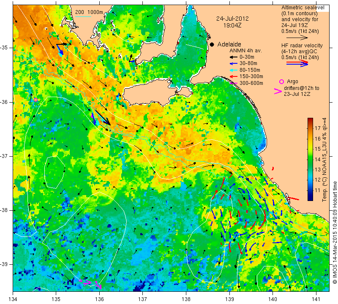Image resolution: width=338 pixels, height=304 pixels.
Task: Click the longitude 138 axis label
Action: pos(186,299)
